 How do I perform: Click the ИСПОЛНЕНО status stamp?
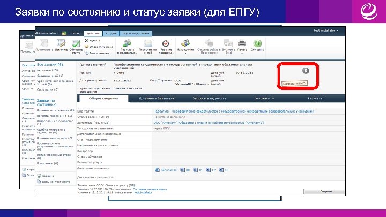294,84
